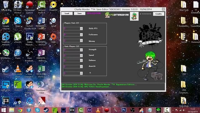Adjust the Anarchi spinner arrows
The image size is (200, 113).
[x=81, y=66]
